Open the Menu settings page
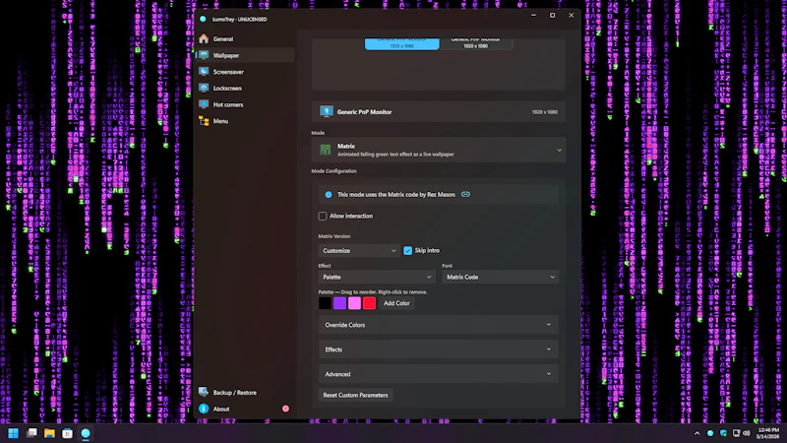787x443 pixels. 245,121
